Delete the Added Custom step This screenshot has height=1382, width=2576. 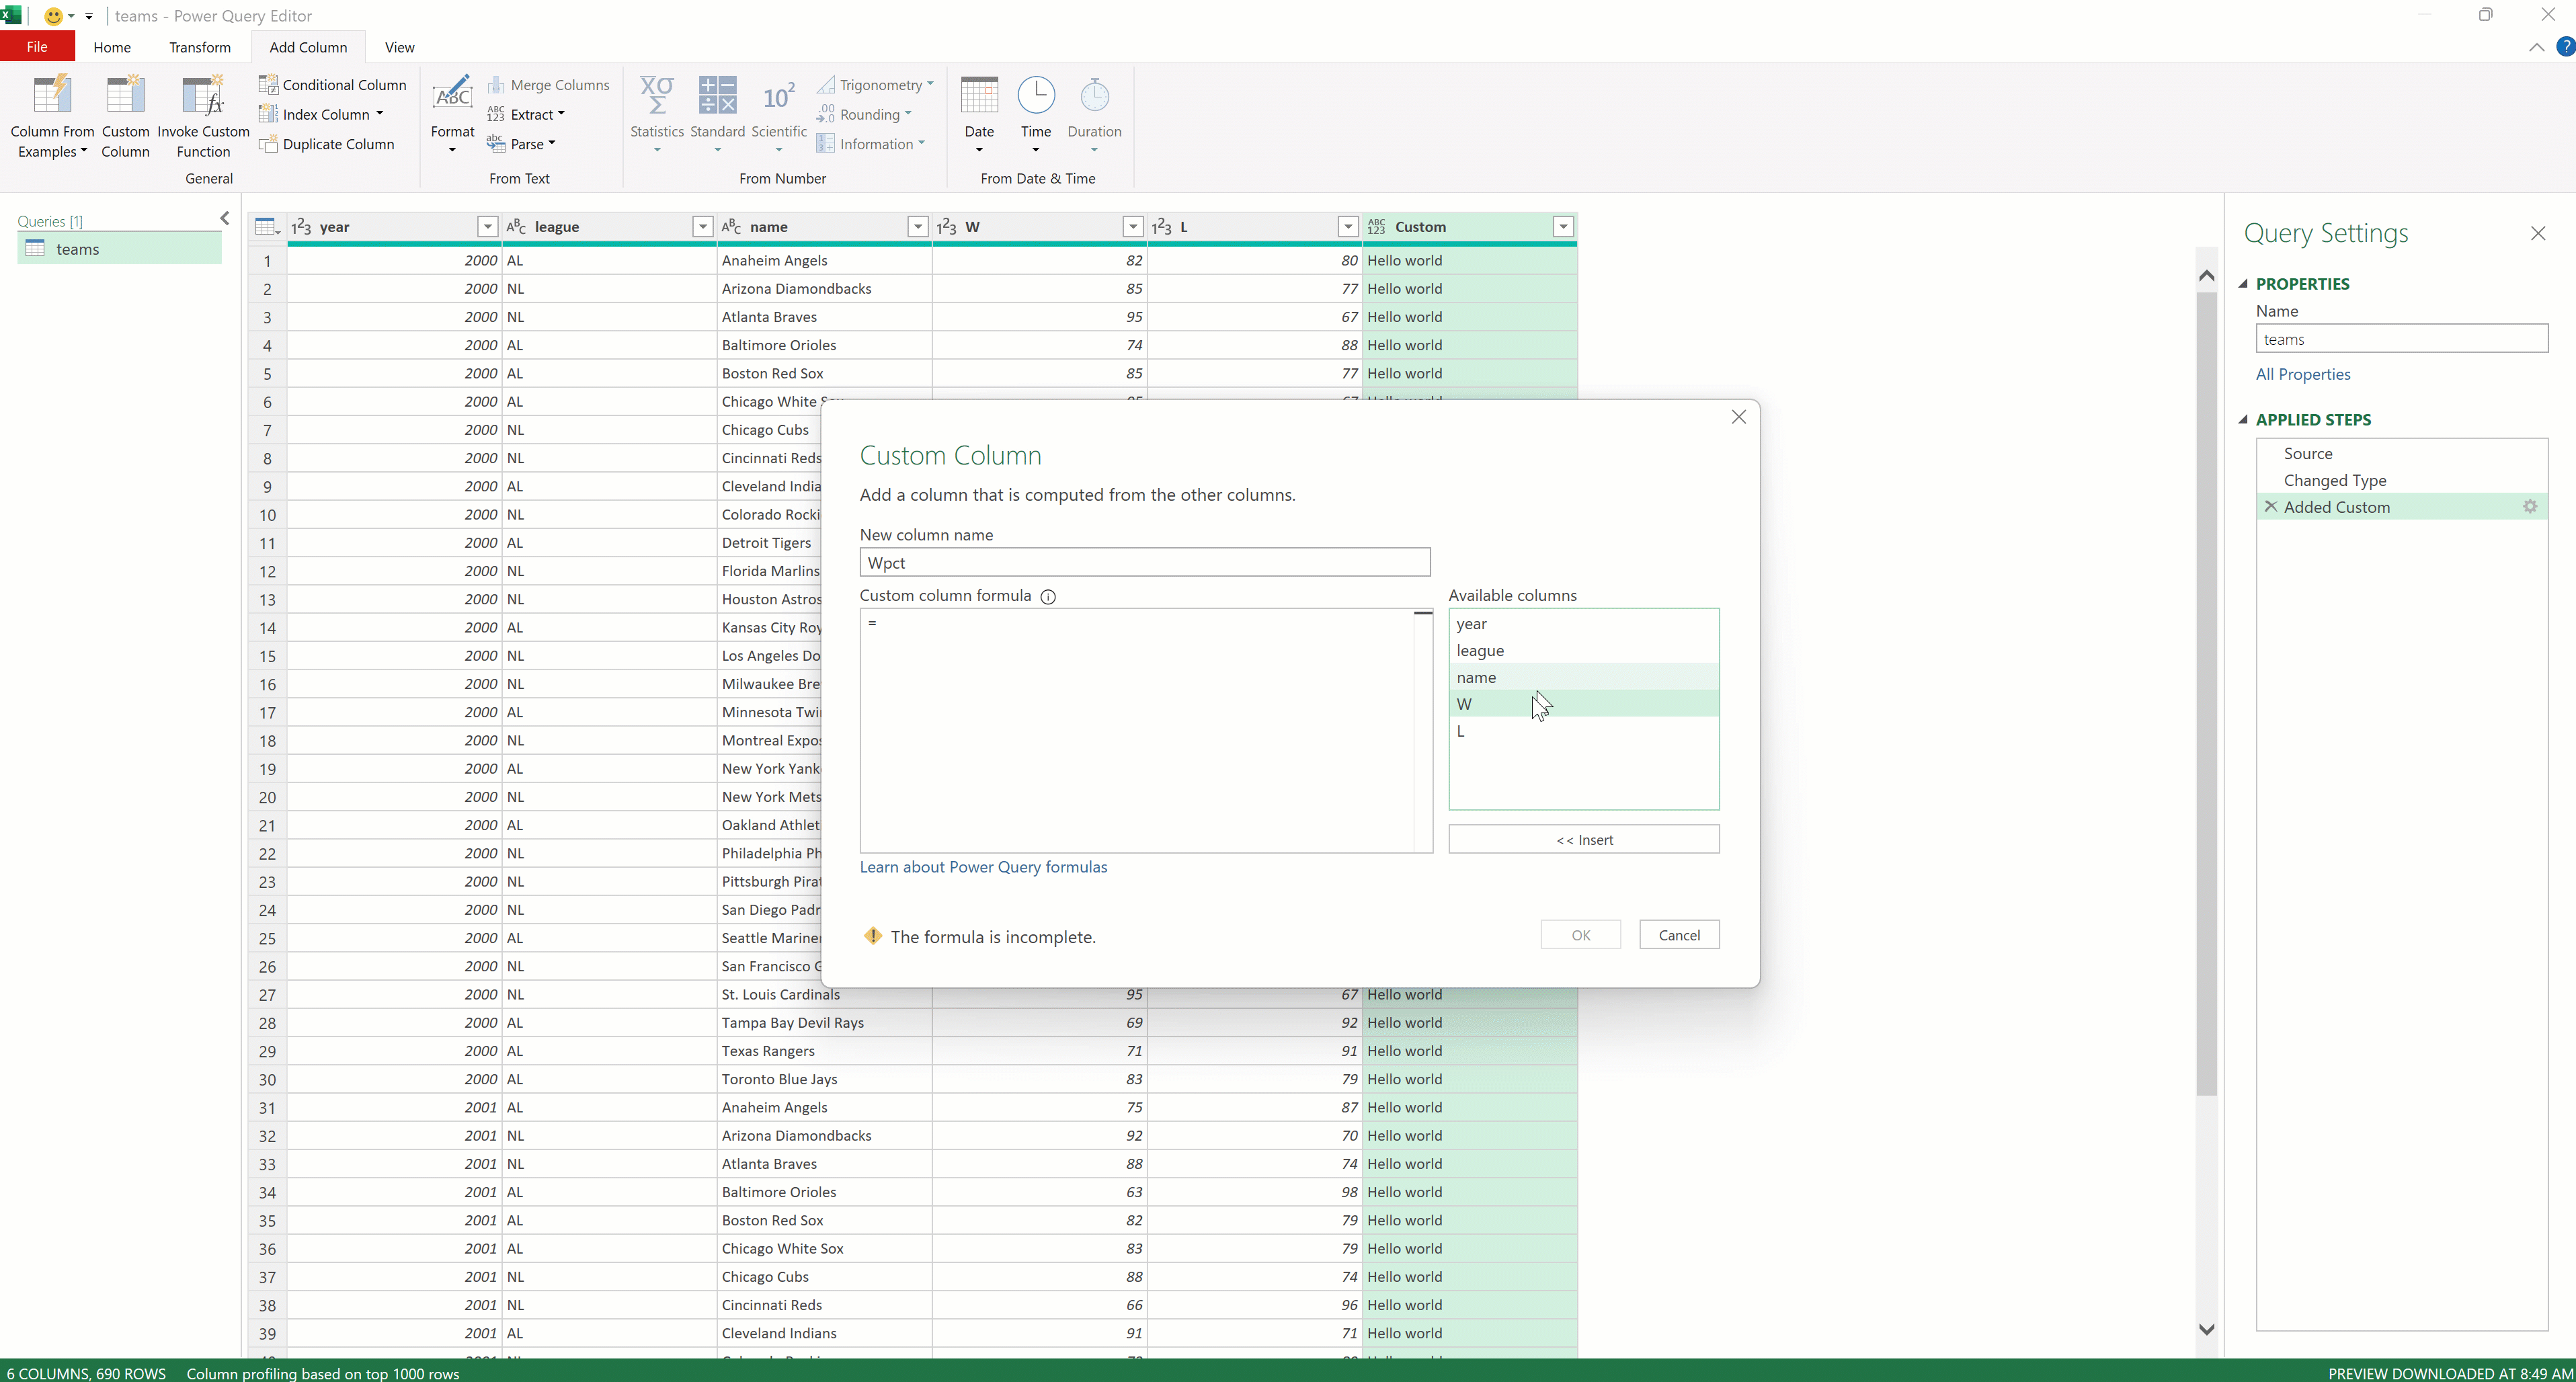tap(2271, 507)
